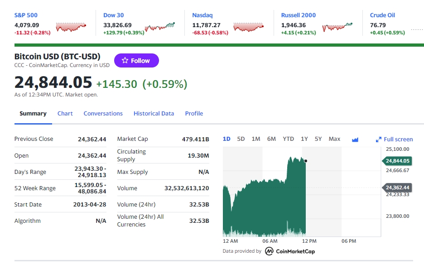Click the large price 24,844.05

tap(53, 82)
